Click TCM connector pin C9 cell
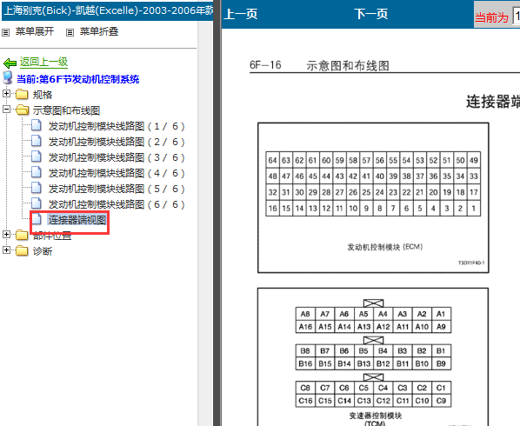 [x=441, y=401]
